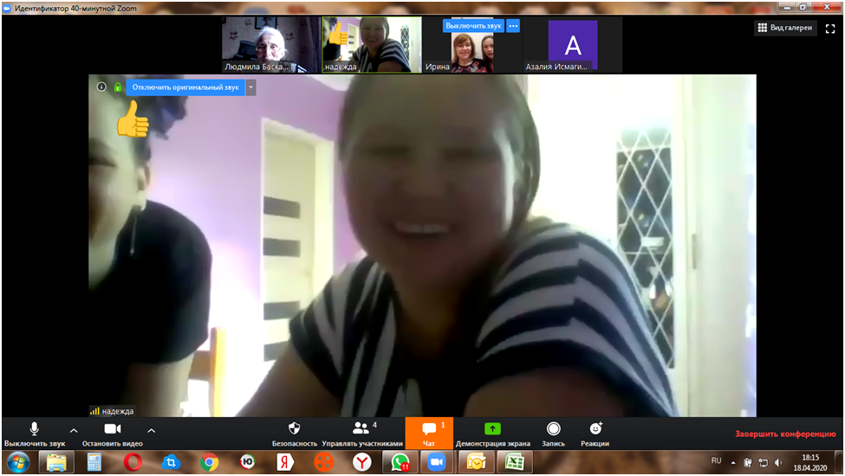Screen dimensions: 845x476
Task: Open the Security (Безопасность) shield icon
Action: pyautogui.click(x=294, y=429)
